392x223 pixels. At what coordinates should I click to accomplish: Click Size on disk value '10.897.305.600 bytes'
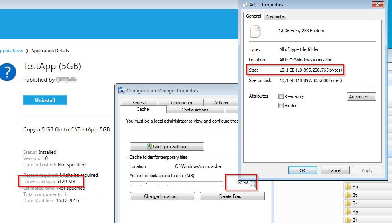pos(319,80)
